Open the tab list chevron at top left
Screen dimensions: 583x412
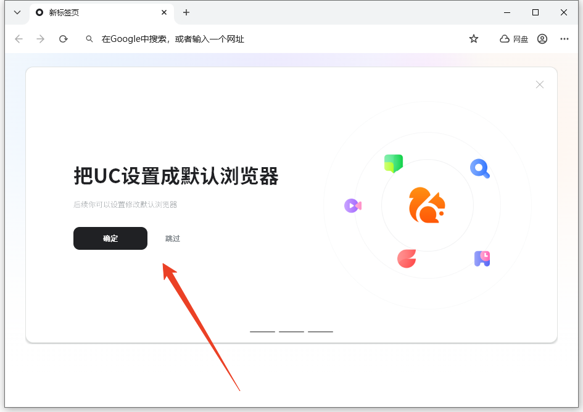pos(17,12)
